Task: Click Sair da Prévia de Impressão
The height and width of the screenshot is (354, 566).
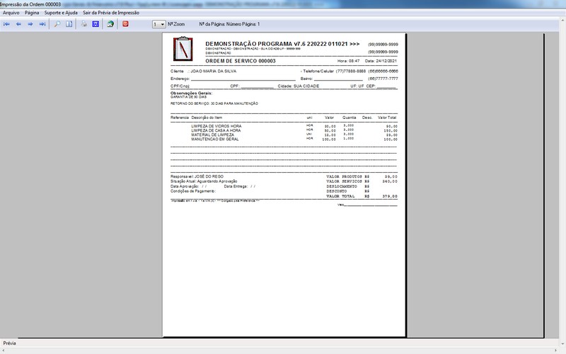Action: click(111, 13)
